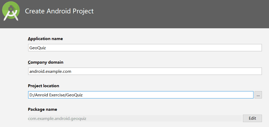Select the Application name label
The height and width of the screenshot is (127, 269).
point(45,39)
